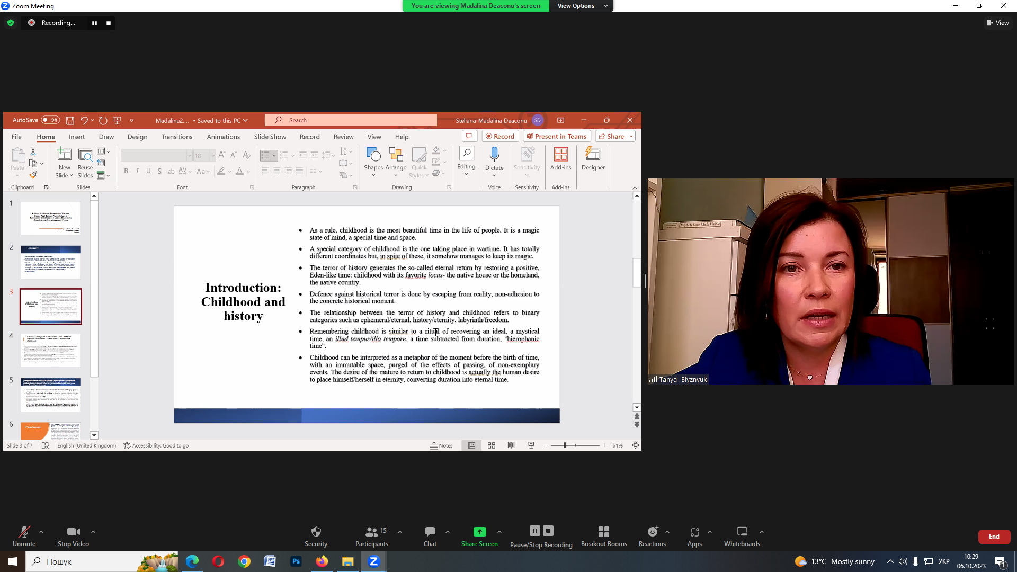Open the Participants panel
1017x572 pixels.
pyautogui.click(x=372, y=535)
